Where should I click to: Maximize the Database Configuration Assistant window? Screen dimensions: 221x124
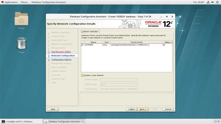tap(167, 16)
